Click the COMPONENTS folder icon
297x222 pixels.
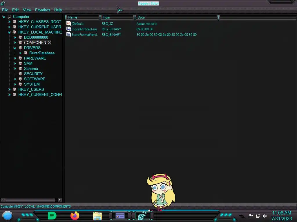[20, 43]
